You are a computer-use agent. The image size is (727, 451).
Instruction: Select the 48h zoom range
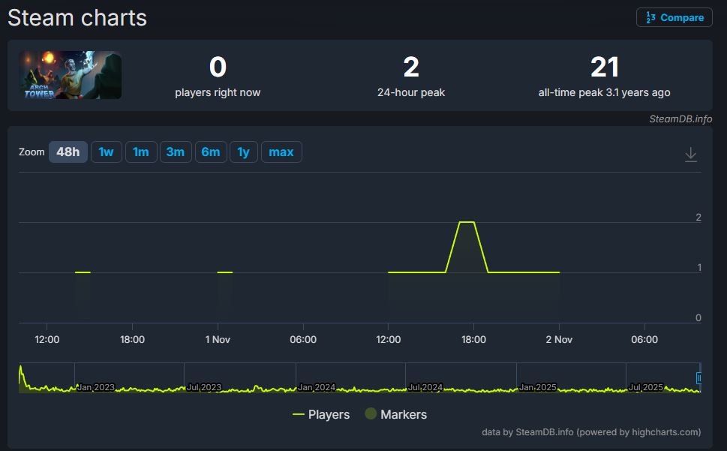click(68, 152)
